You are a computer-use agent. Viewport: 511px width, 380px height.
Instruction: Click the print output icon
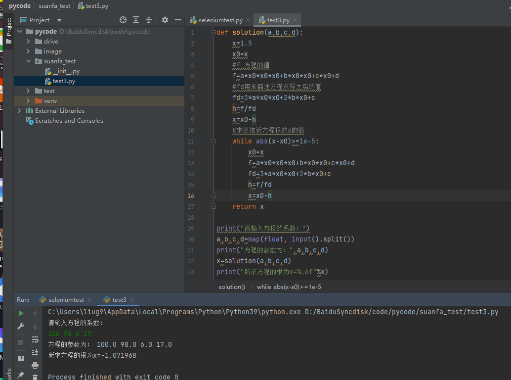[x=35, y=365]
